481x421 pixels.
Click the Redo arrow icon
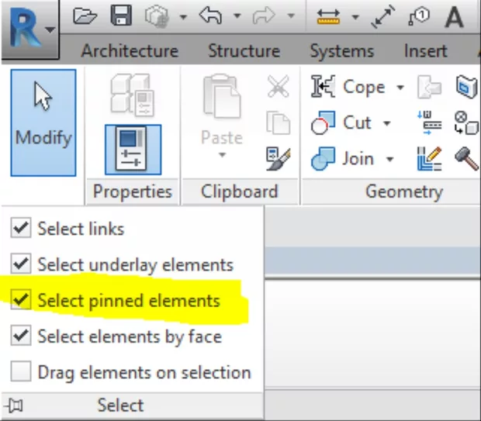[264, 16]
